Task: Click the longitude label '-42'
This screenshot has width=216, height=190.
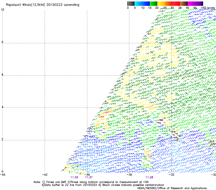Action: pos(45,175)
